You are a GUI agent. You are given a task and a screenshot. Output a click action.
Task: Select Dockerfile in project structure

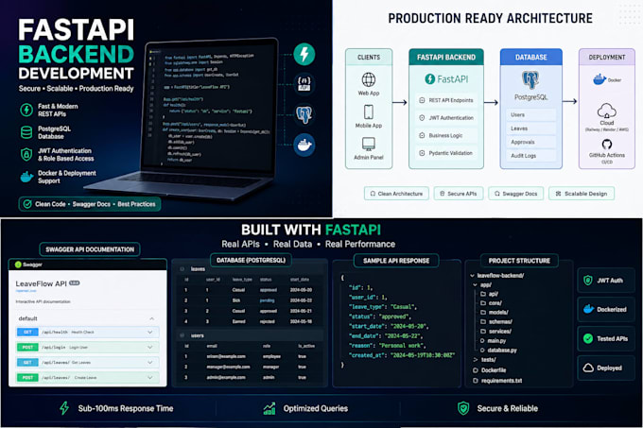tap(490, 370)
